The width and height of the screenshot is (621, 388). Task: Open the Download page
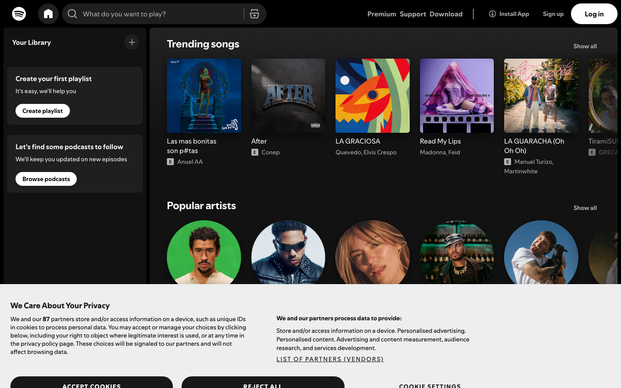[446, 14]
